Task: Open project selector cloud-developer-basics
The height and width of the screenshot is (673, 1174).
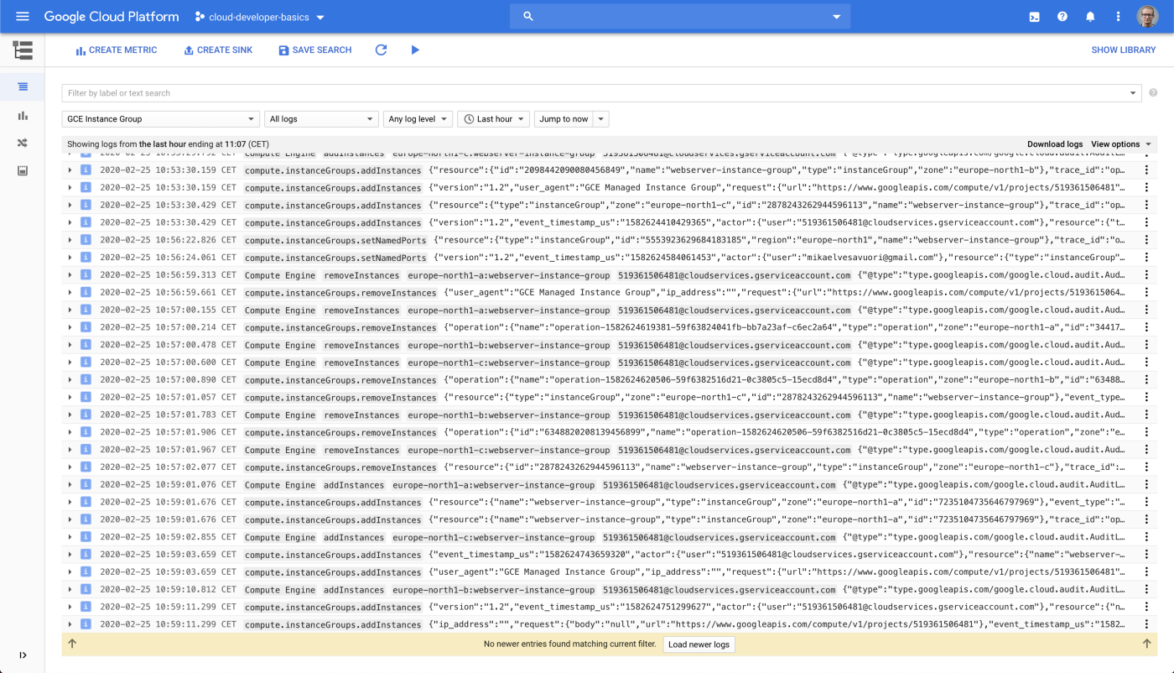Action: (260, 17)
